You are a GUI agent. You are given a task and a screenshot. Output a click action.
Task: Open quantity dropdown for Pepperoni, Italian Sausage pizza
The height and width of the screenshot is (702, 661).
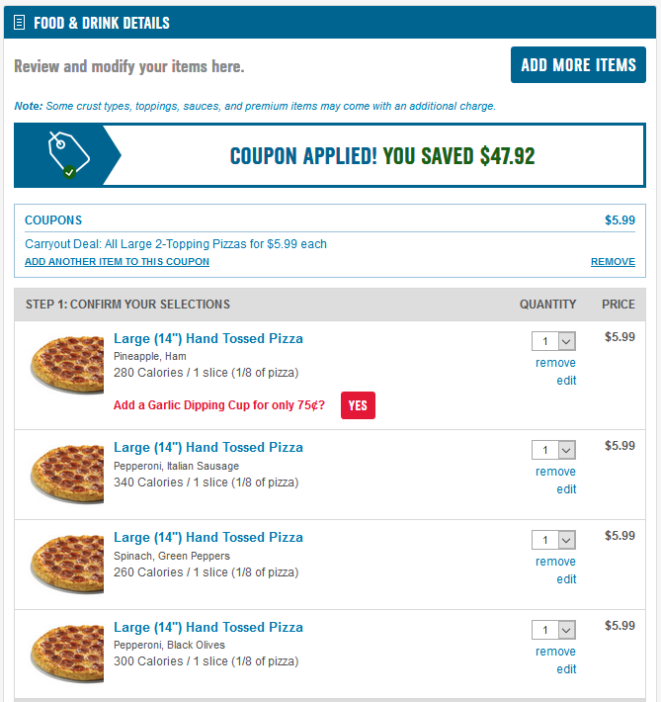point(553,450)
